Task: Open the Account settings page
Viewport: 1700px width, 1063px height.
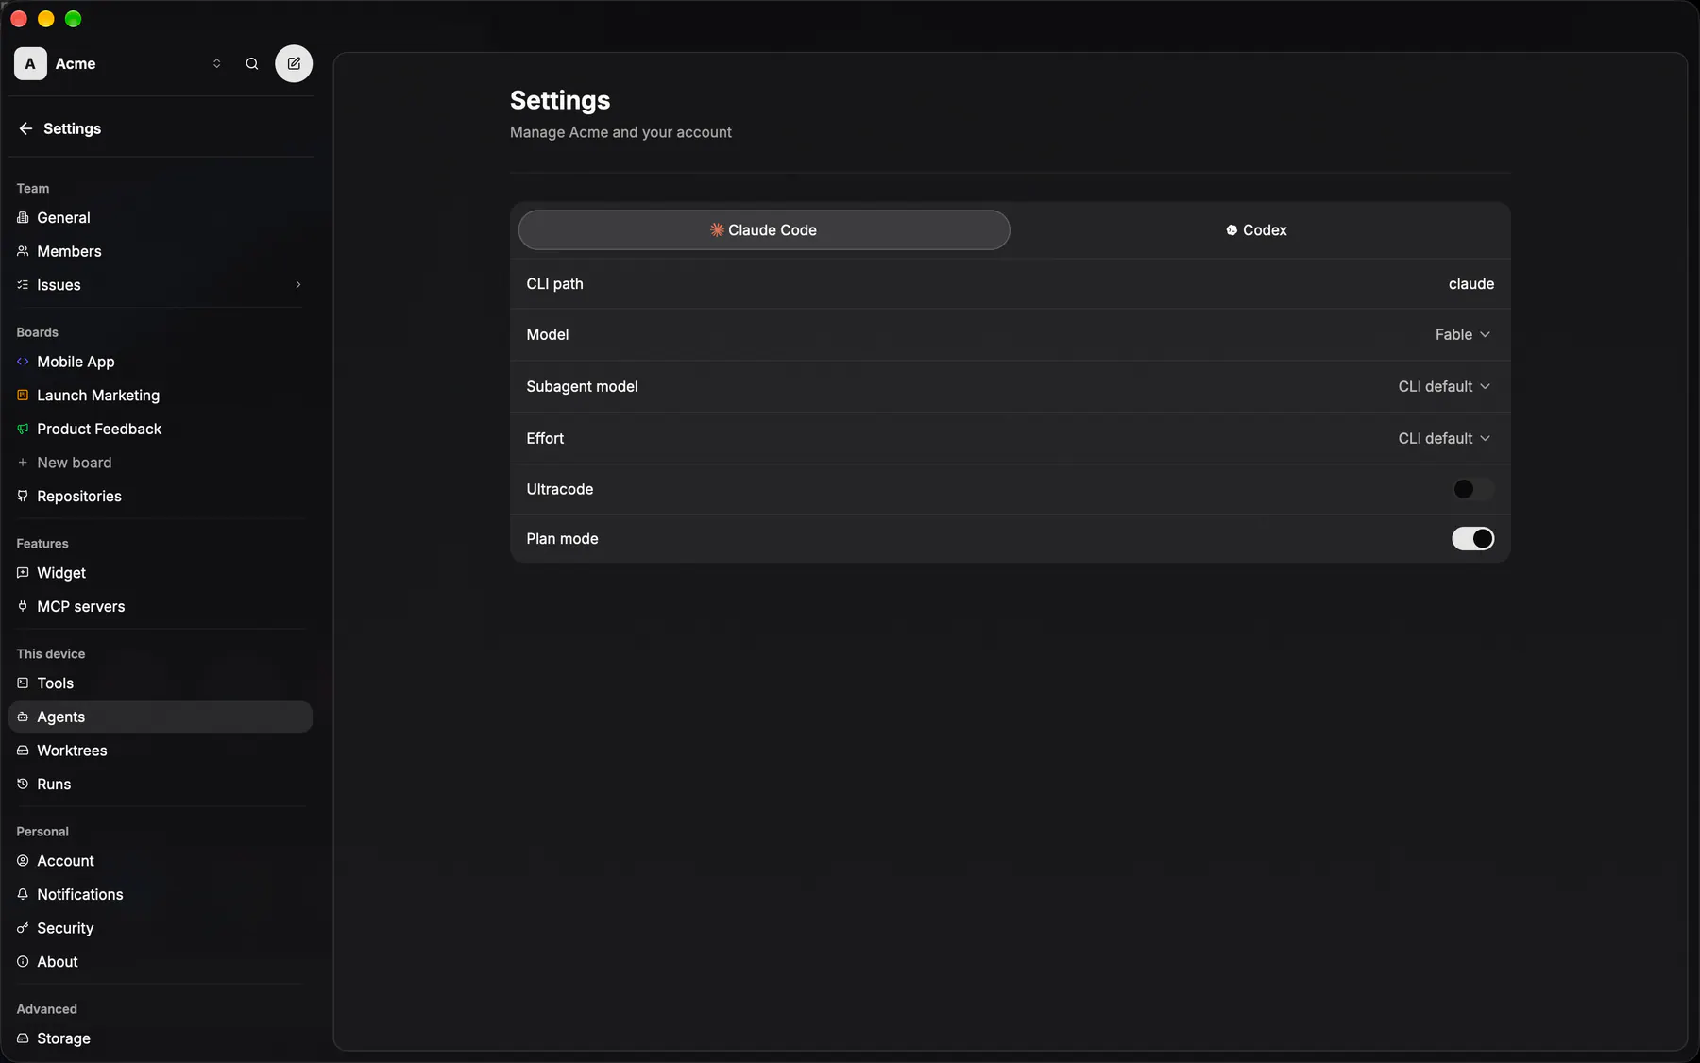Action: (x=161, y=861)
